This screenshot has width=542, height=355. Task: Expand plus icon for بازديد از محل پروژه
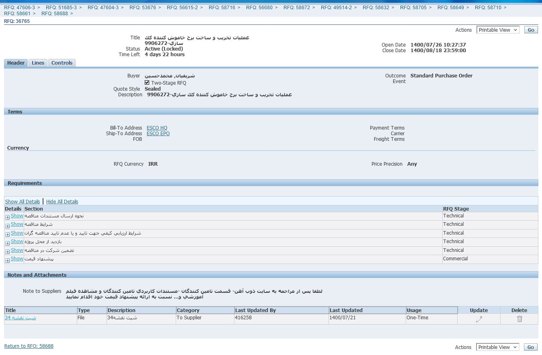tap(7, 243)
